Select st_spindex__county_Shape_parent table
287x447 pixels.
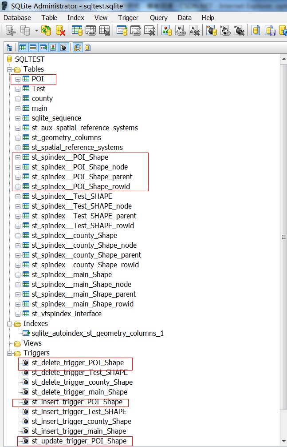tap(86, 255)
